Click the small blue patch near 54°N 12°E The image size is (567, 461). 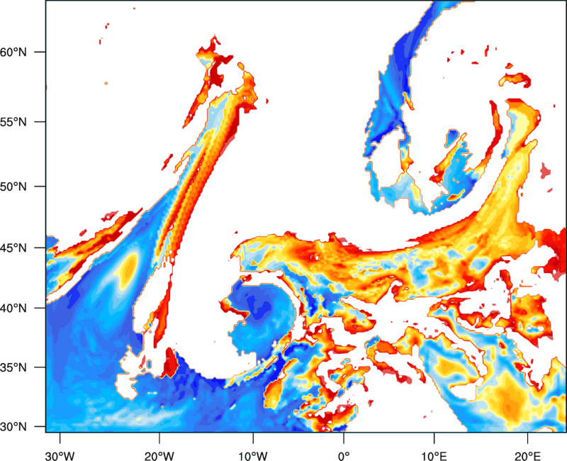tap(452, 137)
